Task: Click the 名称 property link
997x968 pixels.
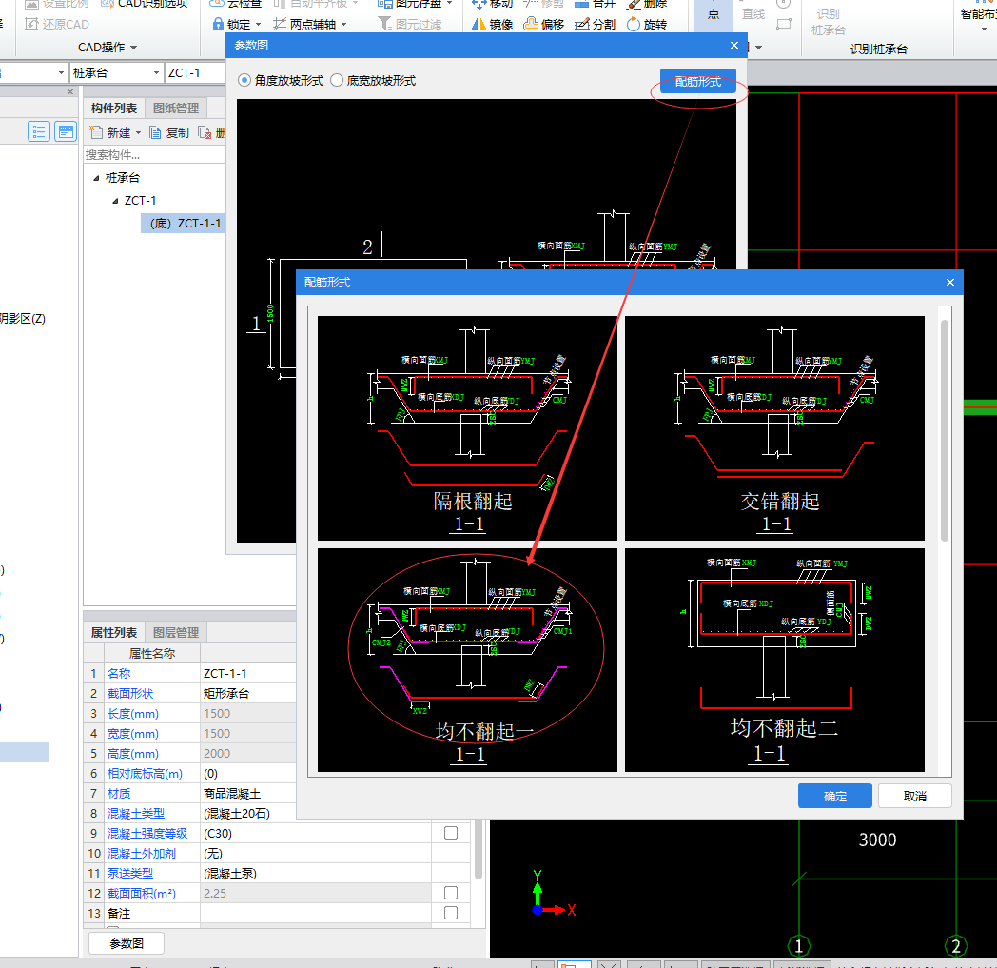Action: [x=119, y=673]
